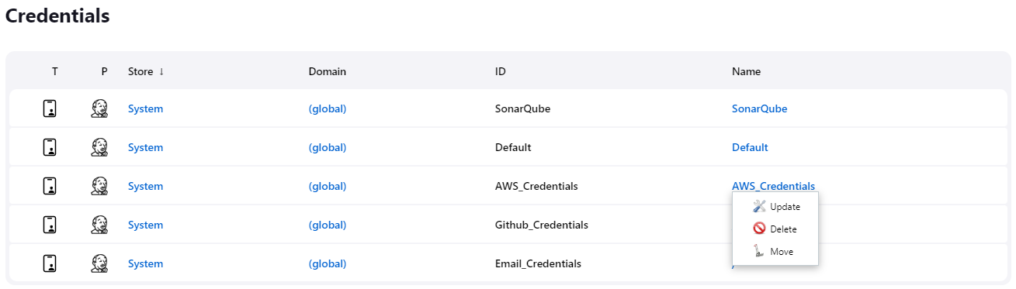The width and height of the screenshot is (1016, 289).
Task: Click the Jenkins provider icon in Email_Credentials row
Action: coord(99,263)
